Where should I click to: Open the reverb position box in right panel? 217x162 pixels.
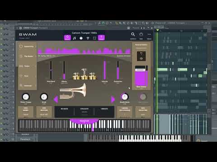pos(141,56)
